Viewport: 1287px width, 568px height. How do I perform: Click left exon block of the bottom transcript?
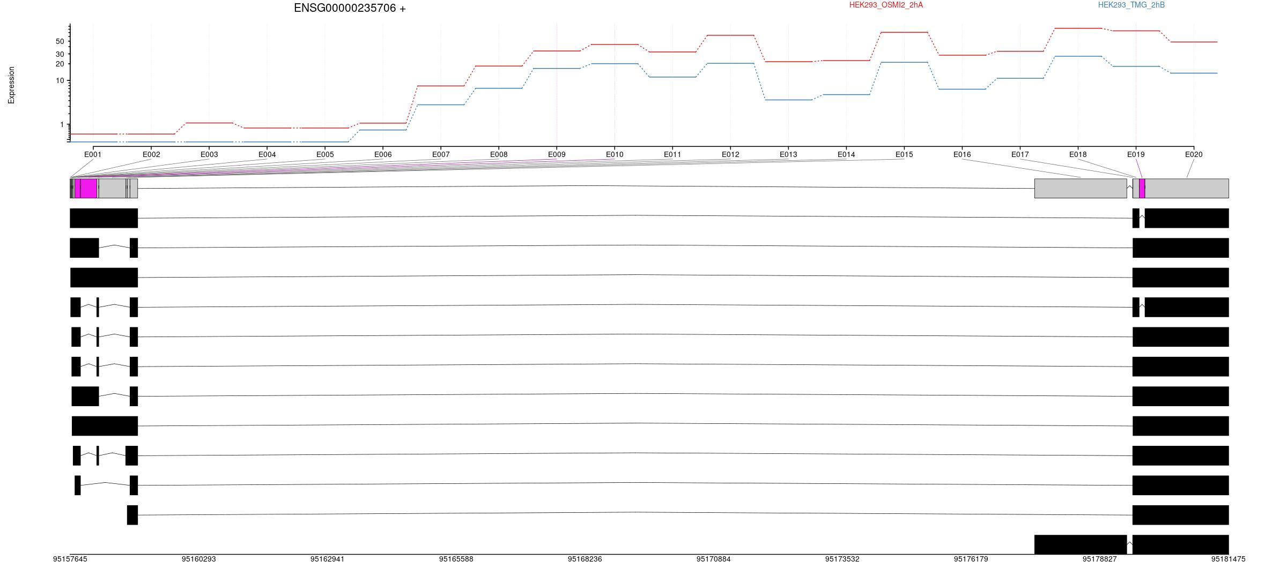coord(1081,544)
